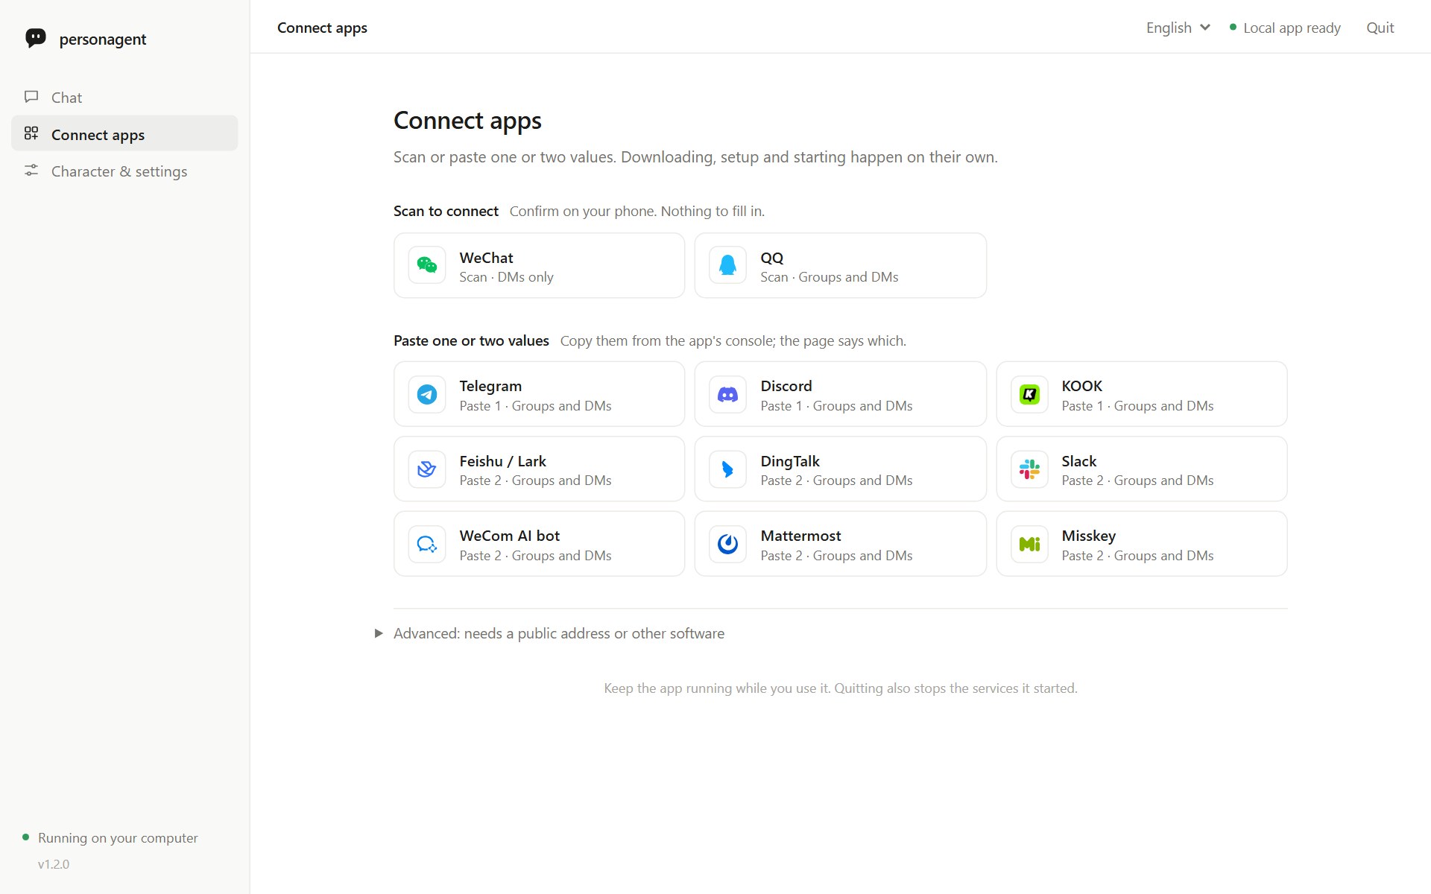Click the KOOK title text
1431x894 pixels.
[1081, 386]
